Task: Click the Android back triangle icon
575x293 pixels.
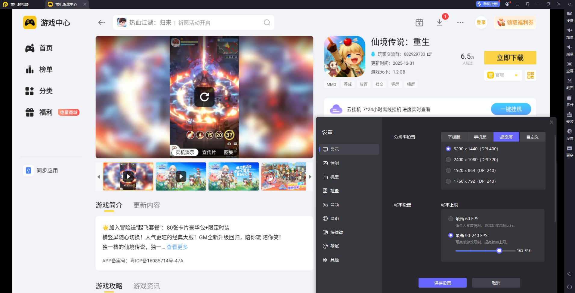Action: (569, 274)
